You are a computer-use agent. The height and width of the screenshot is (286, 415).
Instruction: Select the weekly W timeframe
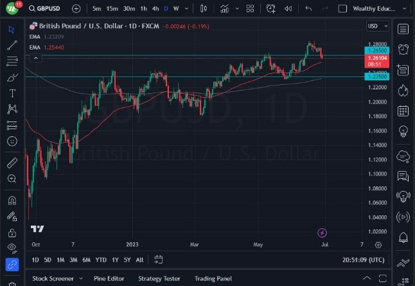coord(176,9)
